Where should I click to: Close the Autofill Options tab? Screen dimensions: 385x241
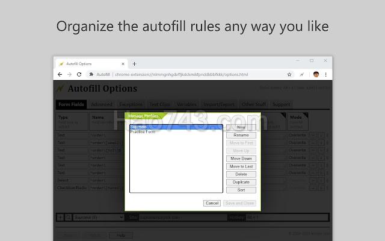pos(123,64)
